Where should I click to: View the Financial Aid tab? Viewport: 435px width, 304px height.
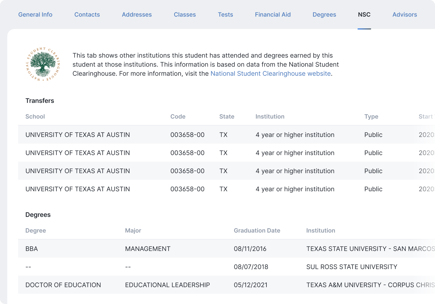click(273, 14)
